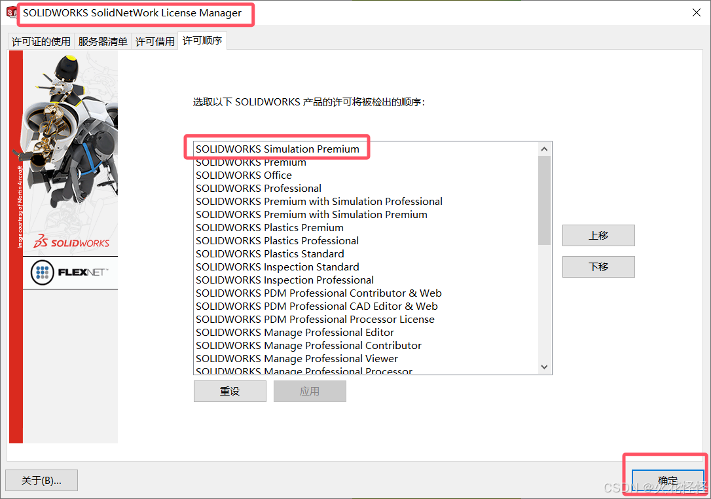Viewport: 711px width, 499px height.
Task: Click the SOLIDWORKS app icon in title bar
Action: [x=11, y=12]
